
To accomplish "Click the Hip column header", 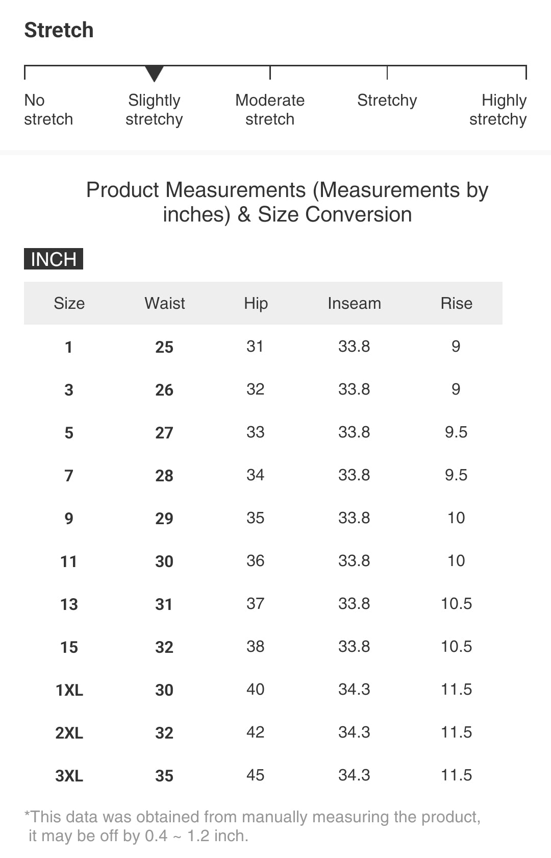I will tap(256, 303).
